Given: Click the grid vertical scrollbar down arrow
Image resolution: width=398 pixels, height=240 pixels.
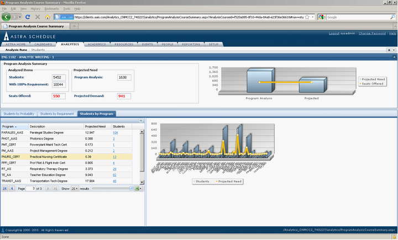Looking at the screenshot, I should [x=142, y=182].
